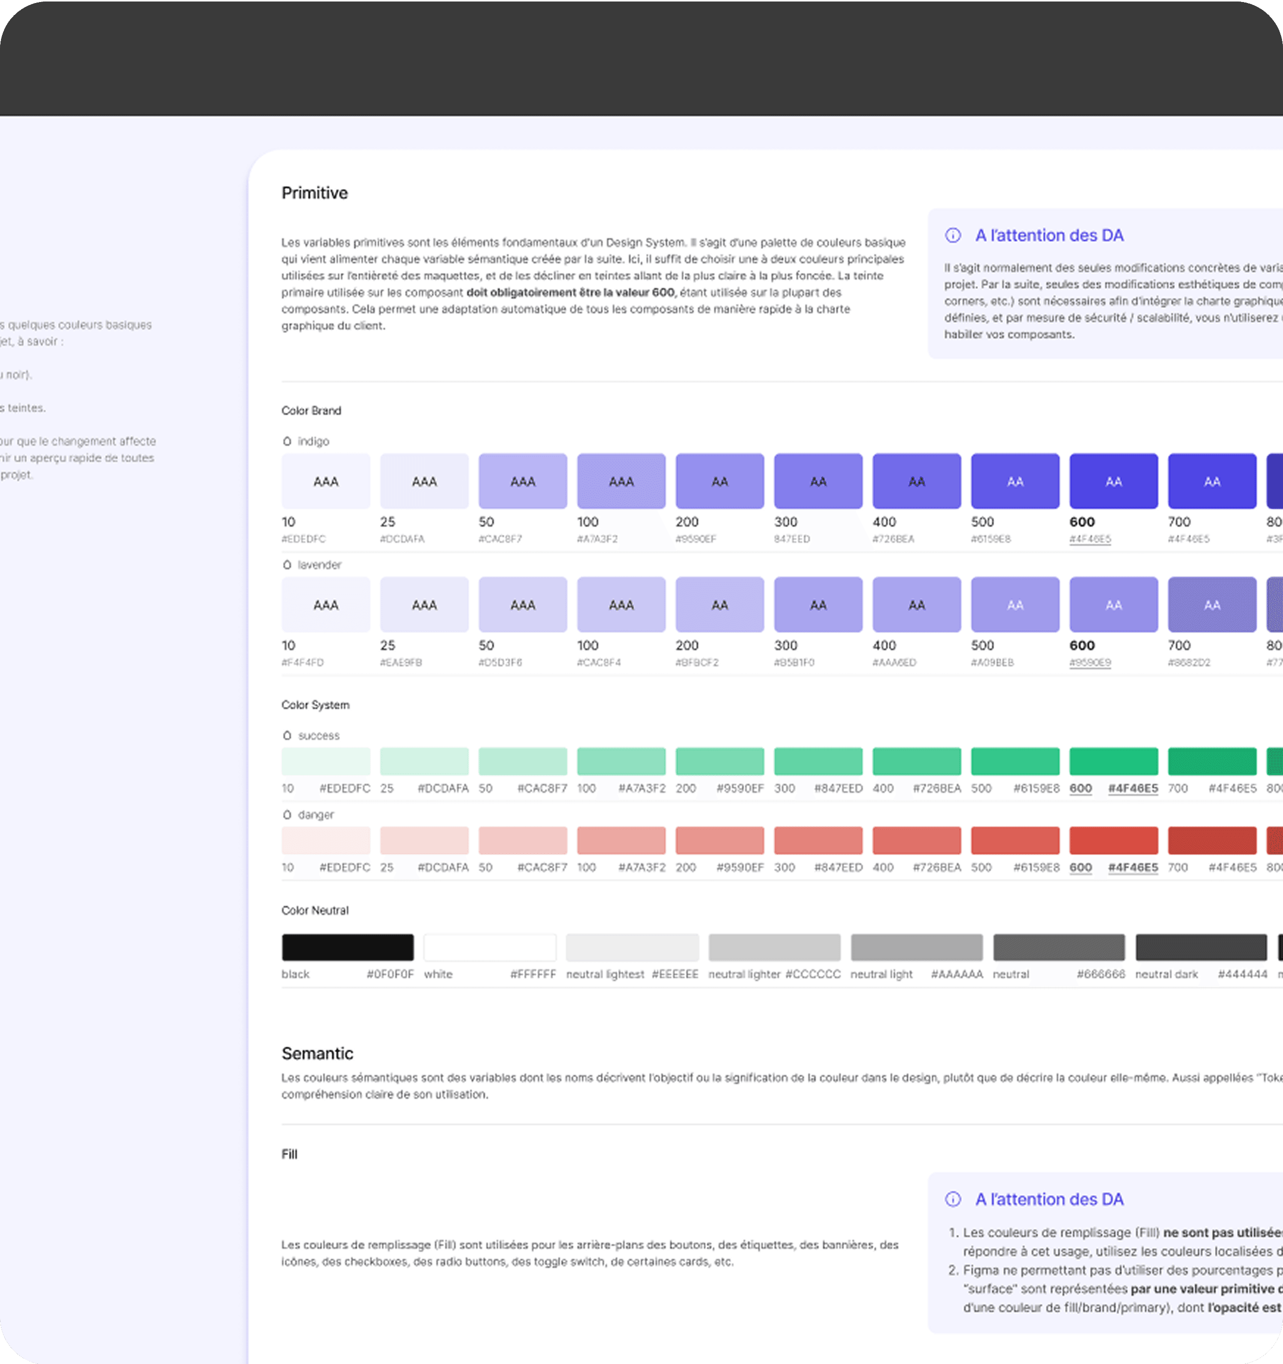Click underlined #9590E9 hex under lavender 600
Viewport: 1283px width, 1364px height.
click(1090, 663)
